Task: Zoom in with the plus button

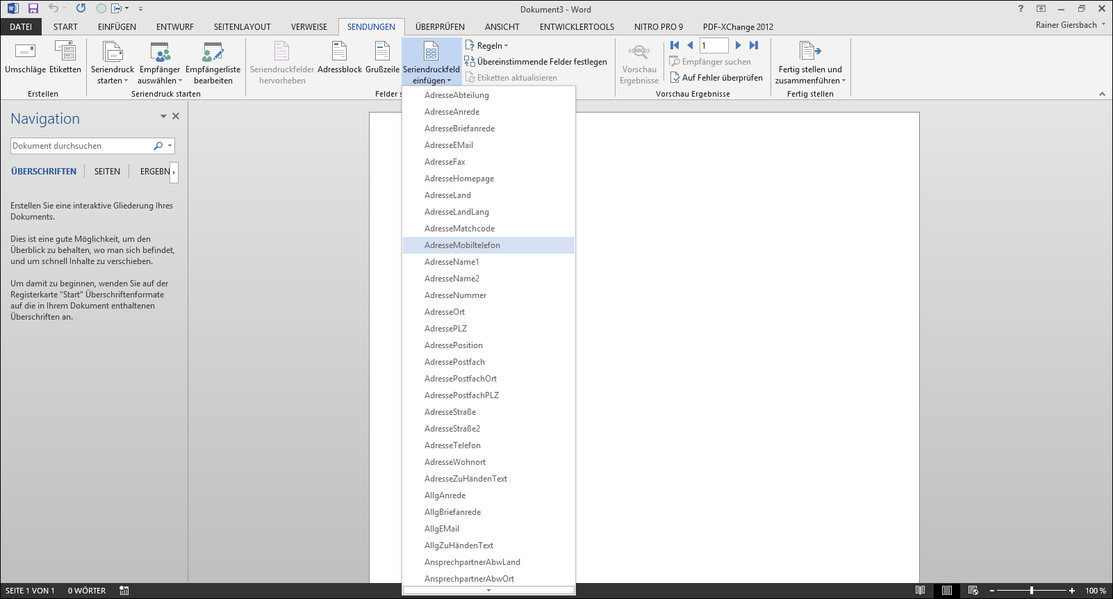Action: tap(1072, 591)
